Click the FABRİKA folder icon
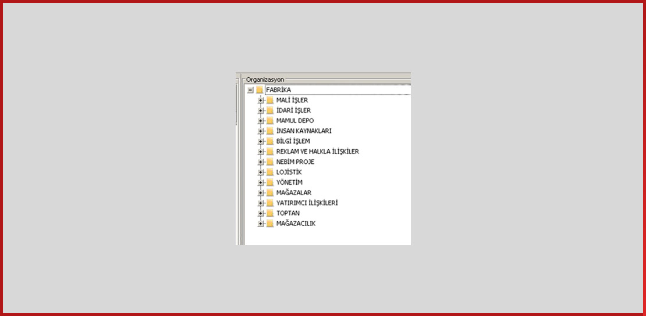This screenshot has width=646, height=316. [260, 89]
